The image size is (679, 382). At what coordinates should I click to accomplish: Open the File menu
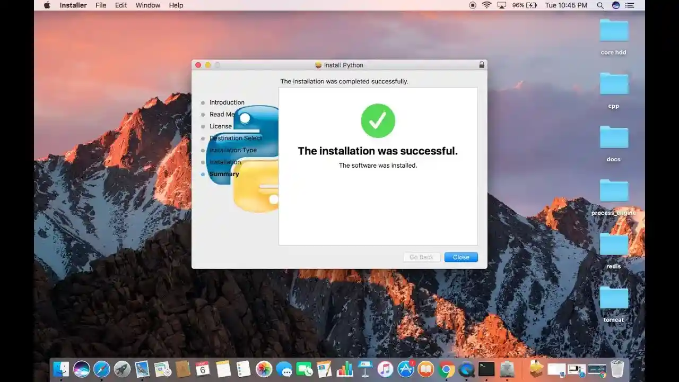click(101, 5)
